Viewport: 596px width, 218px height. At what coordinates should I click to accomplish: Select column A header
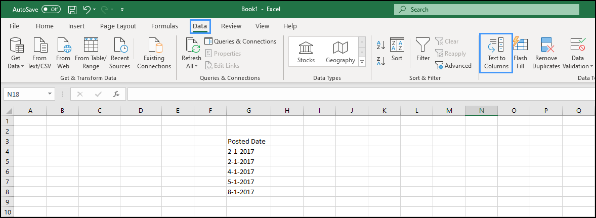pyautogui.click(x=30, y=111)
